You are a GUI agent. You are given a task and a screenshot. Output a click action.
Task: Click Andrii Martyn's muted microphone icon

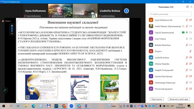(x=187, y=26)
